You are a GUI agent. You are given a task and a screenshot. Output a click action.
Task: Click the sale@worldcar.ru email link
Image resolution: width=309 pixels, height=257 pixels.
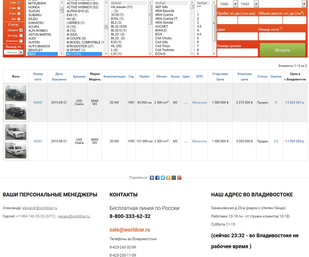coord(130,230)
